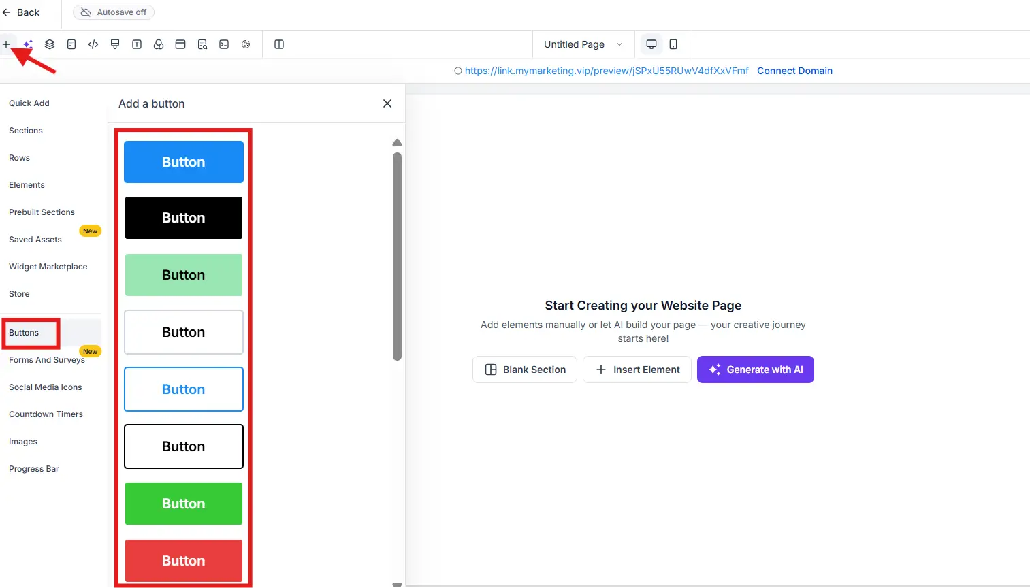Add the white gray-outlined Button
The image size is (1030, 588).
pyautogui.click(x=184, y=332)
